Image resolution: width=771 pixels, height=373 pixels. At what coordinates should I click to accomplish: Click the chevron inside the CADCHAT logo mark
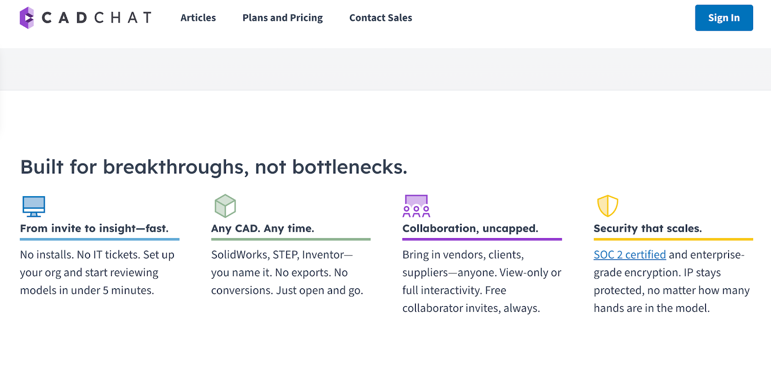pos(28,18)
